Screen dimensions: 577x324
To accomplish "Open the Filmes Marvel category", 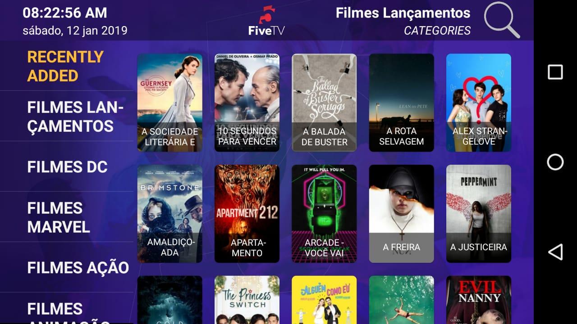I will tap(59, 217).
